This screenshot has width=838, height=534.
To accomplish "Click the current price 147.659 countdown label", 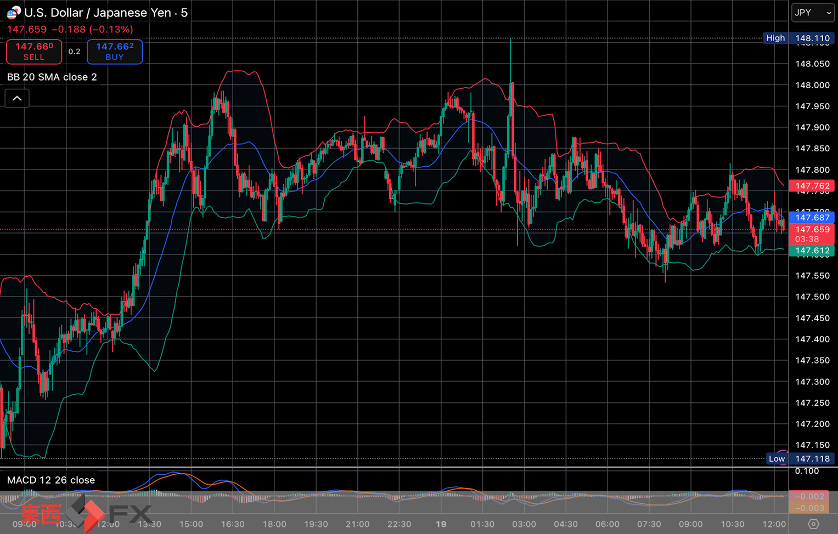I will 812,234.
